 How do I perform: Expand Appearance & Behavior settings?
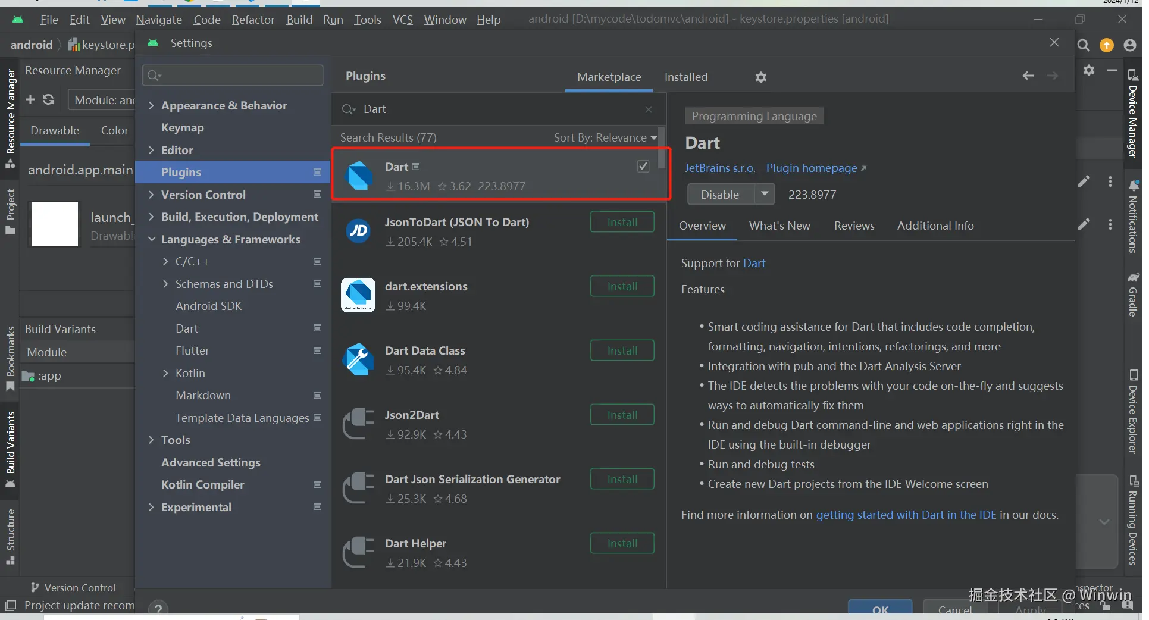tap(151, 106)
